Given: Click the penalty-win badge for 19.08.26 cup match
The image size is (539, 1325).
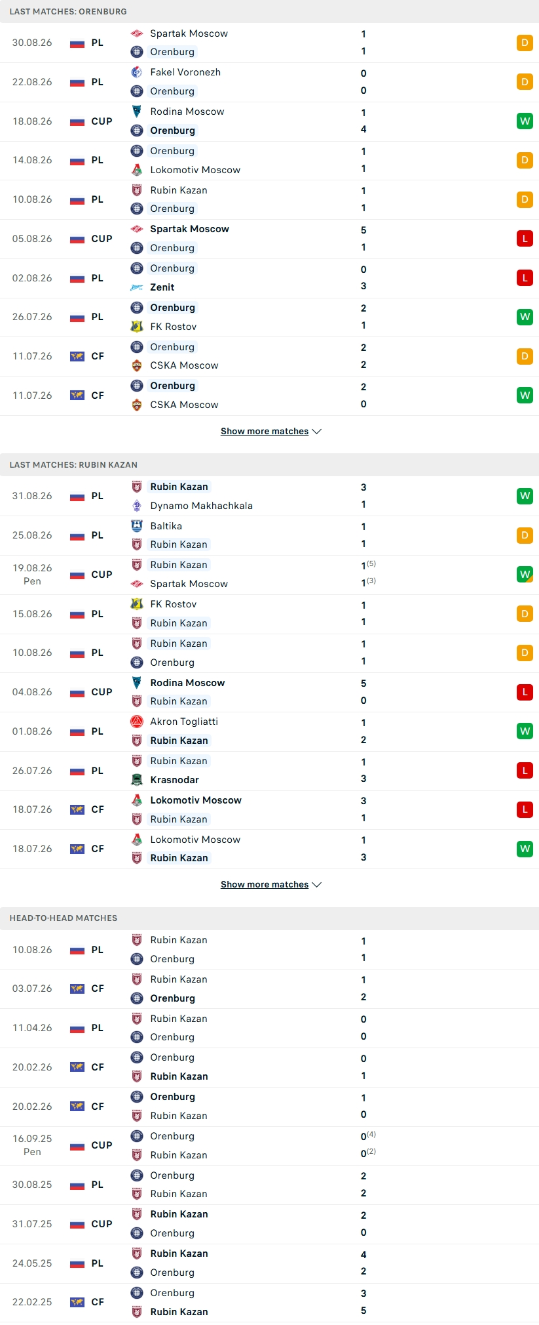Looking at the screenshot, I should point(525,575).
